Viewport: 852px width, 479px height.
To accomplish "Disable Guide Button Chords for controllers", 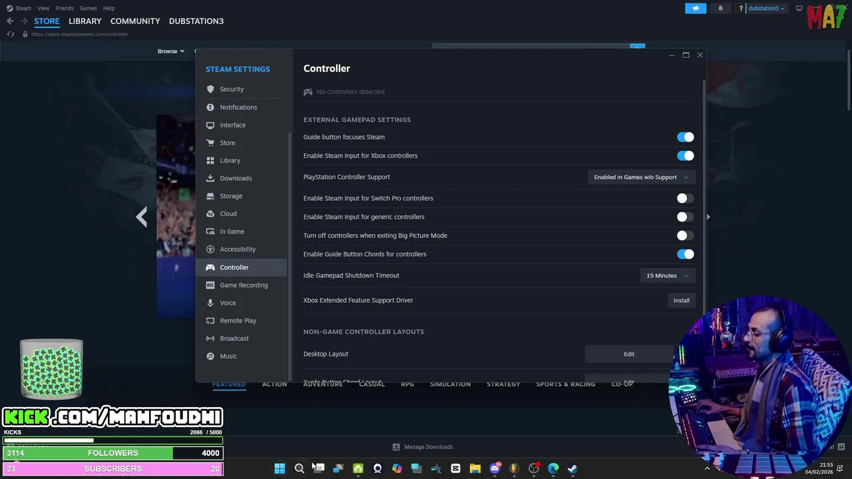I will click(685, 254).
